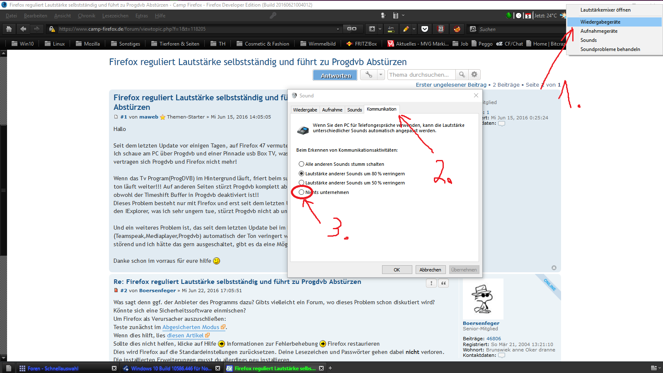Viewport: 663px width, 373px height.
Task: Open site identity lock icon in address bar
Action: 52,29
